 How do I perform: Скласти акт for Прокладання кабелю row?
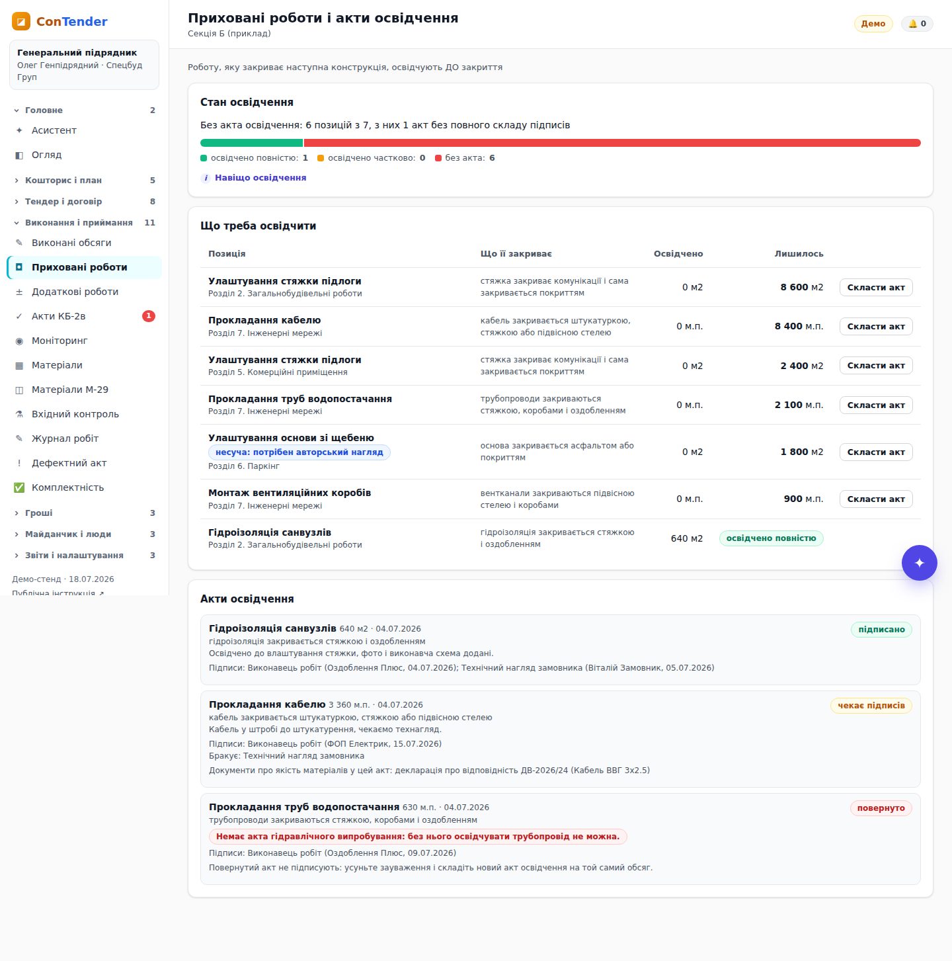pos(876,326)
